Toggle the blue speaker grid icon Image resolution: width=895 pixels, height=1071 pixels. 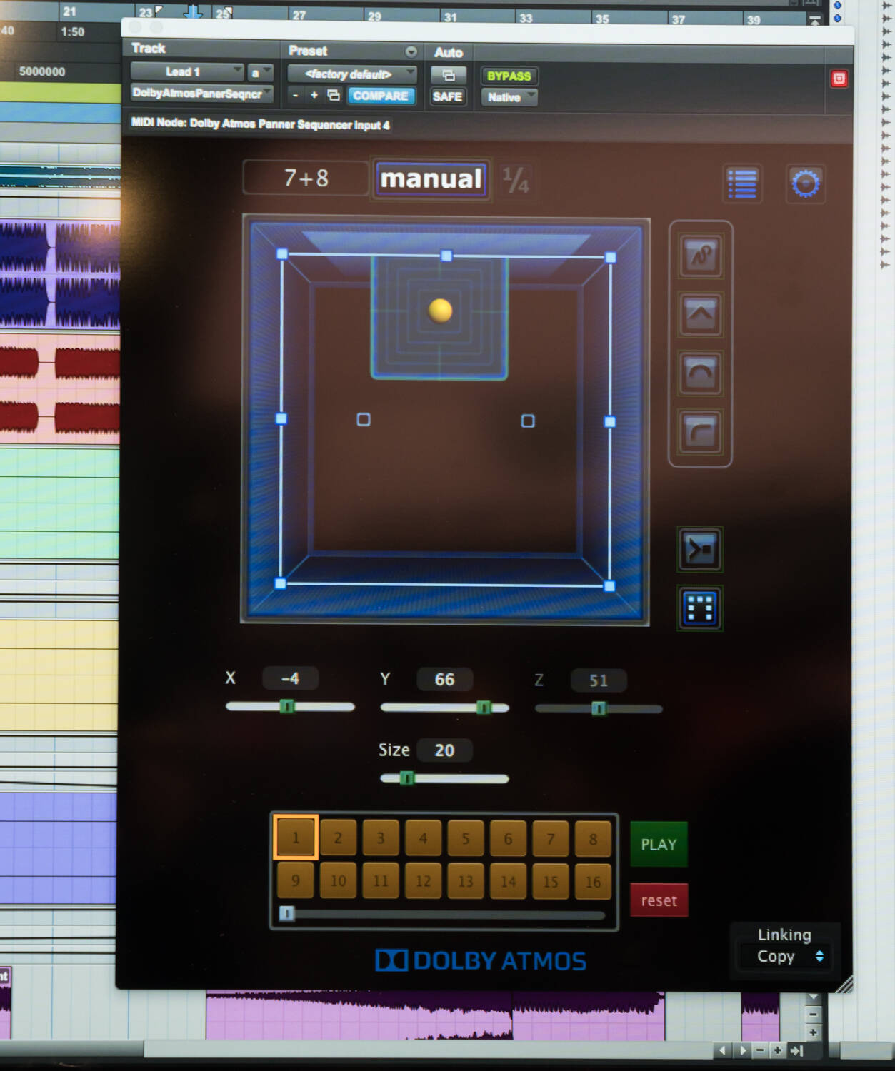point(699,608)
